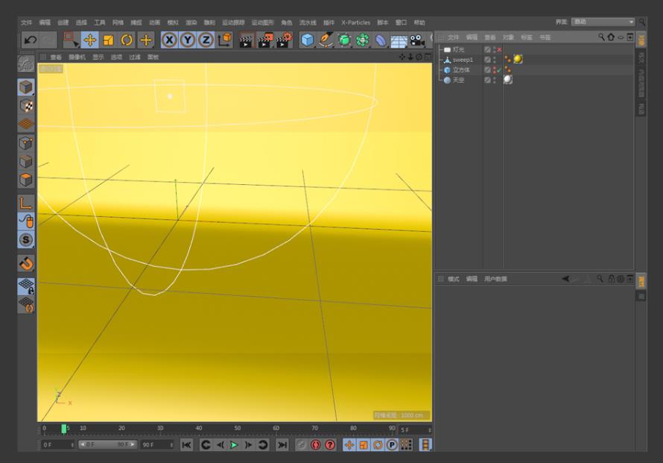The width and height of the screenshot is (663, 463).
Task: Enable the red-X disabled toggle on 灯光
Action: 499,49
